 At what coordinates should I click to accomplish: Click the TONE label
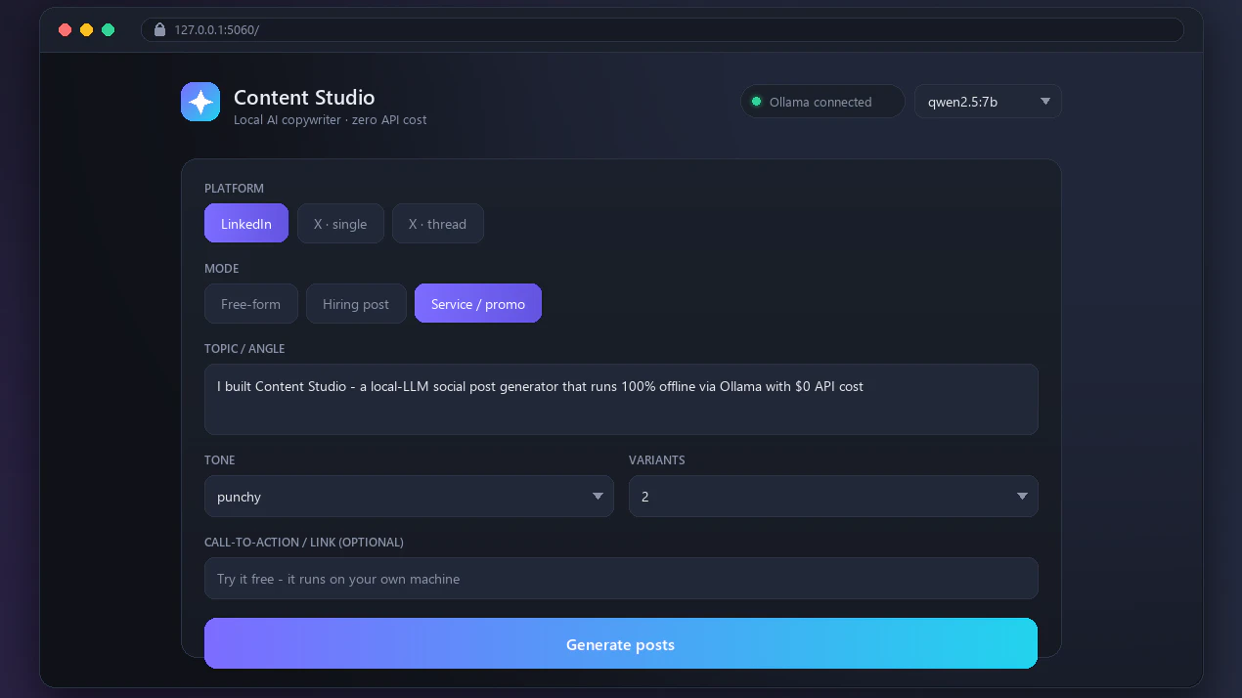[219, 459]
